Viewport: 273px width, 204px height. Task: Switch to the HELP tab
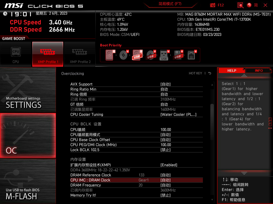(232, 70)
